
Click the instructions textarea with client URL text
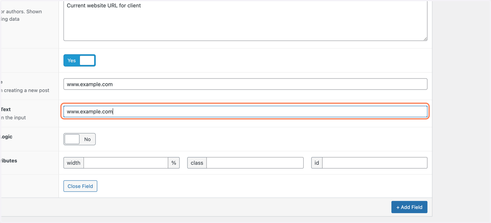pos(245,20)
